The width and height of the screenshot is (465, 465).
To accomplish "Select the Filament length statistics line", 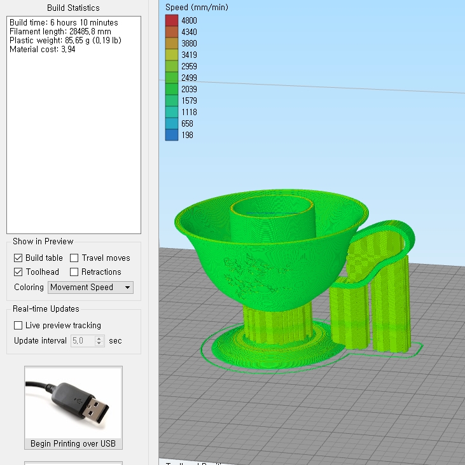I will 60,31.
